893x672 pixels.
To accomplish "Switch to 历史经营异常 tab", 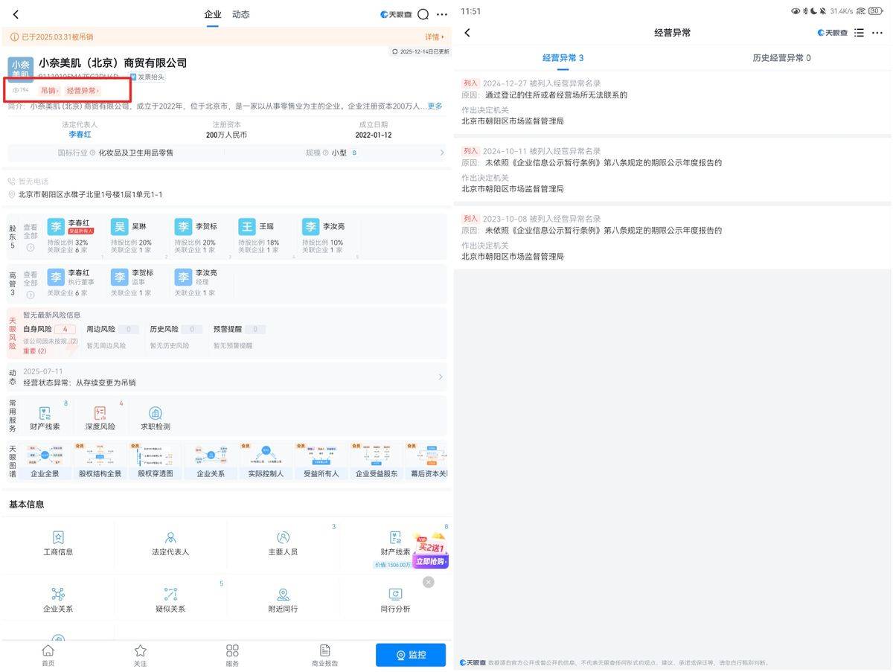I will point(781,58).
